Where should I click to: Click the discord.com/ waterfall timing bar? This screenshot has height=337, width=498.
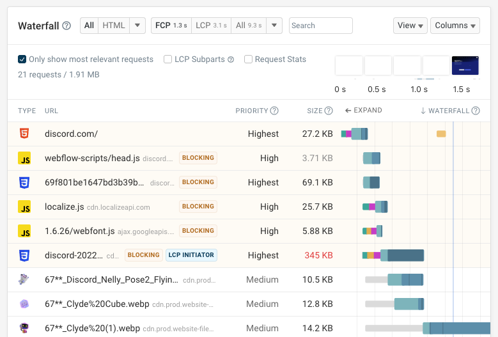coord(355,134)
